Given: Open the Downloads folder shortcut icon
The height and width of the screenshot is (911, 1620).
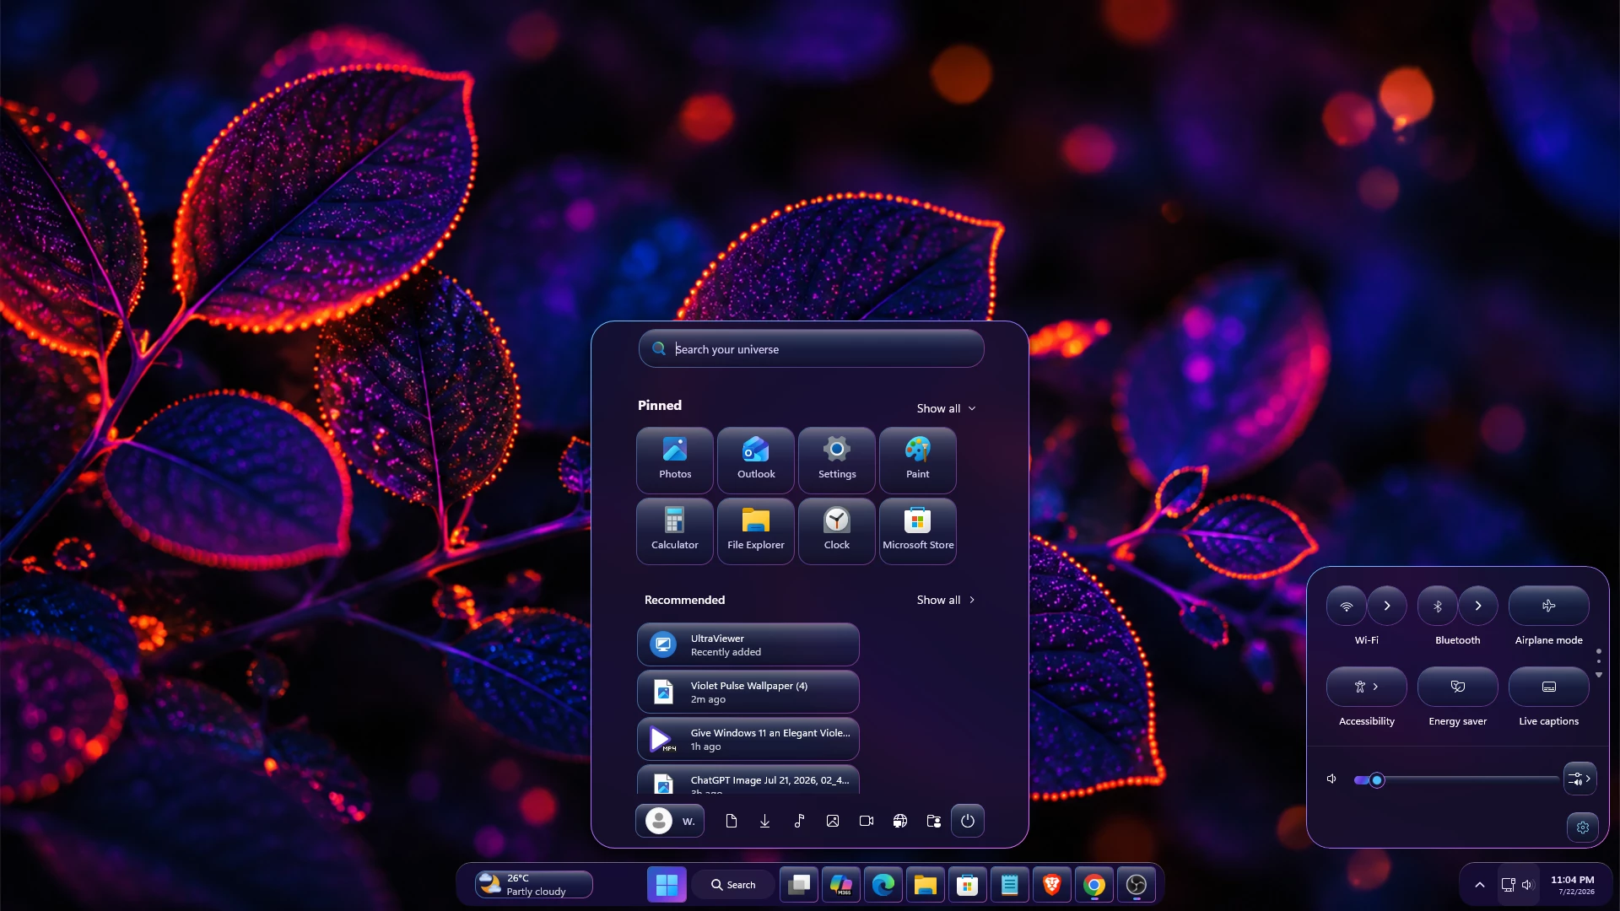Looking at the screenshot, I should (x=765, y=821).
